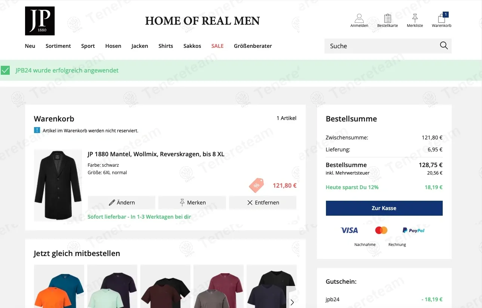Click the Visa payment logo
This screenshot has height=308, width=482.
coord(349,230)
